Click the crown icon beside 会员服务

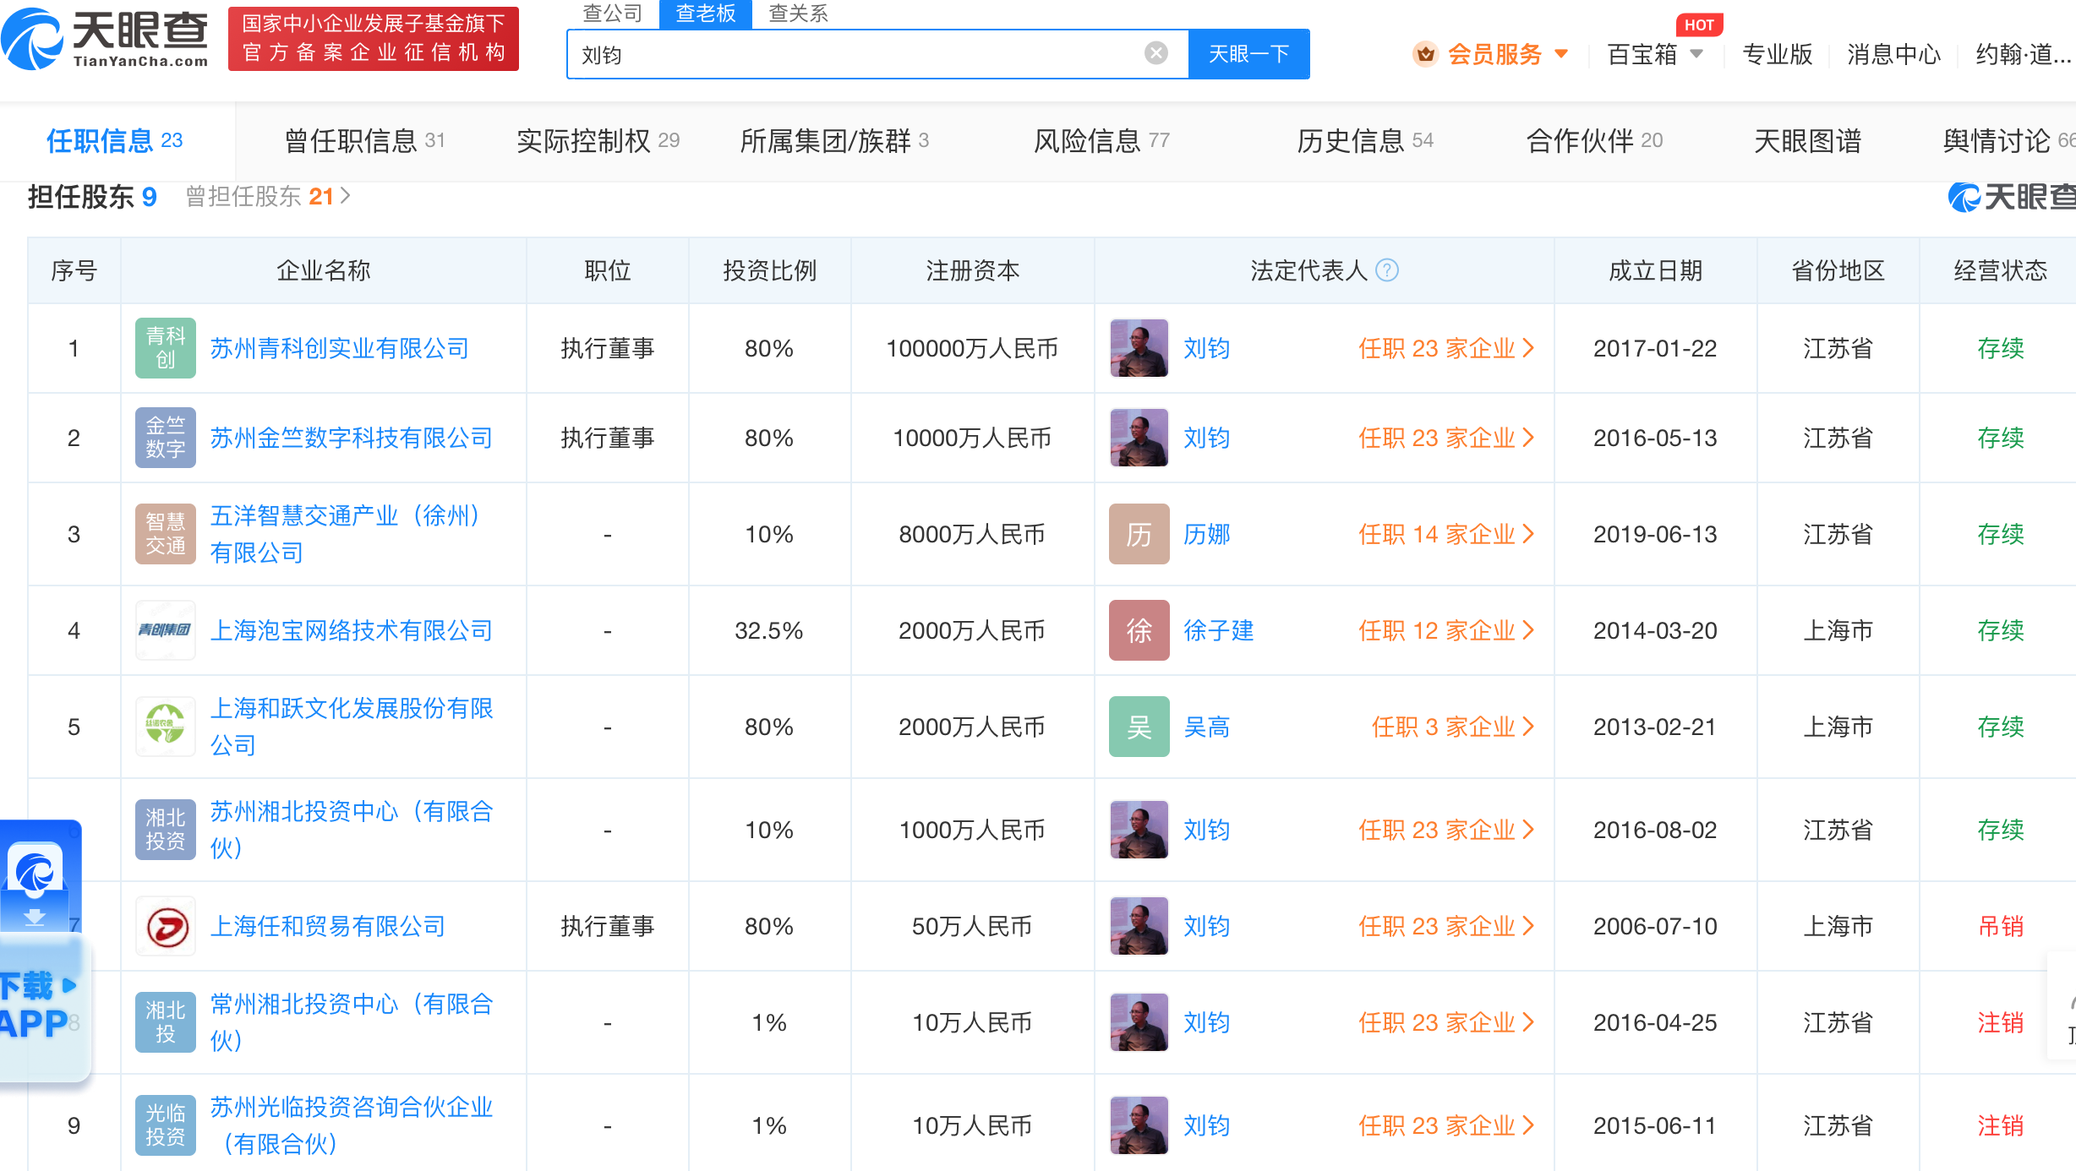tap(1425, 54)
